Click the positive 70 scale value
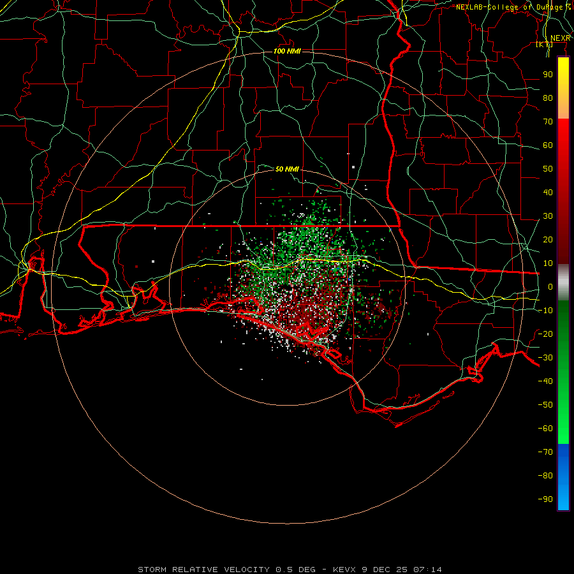The height and width of the screenshot is (574, 574). [548, 122]
